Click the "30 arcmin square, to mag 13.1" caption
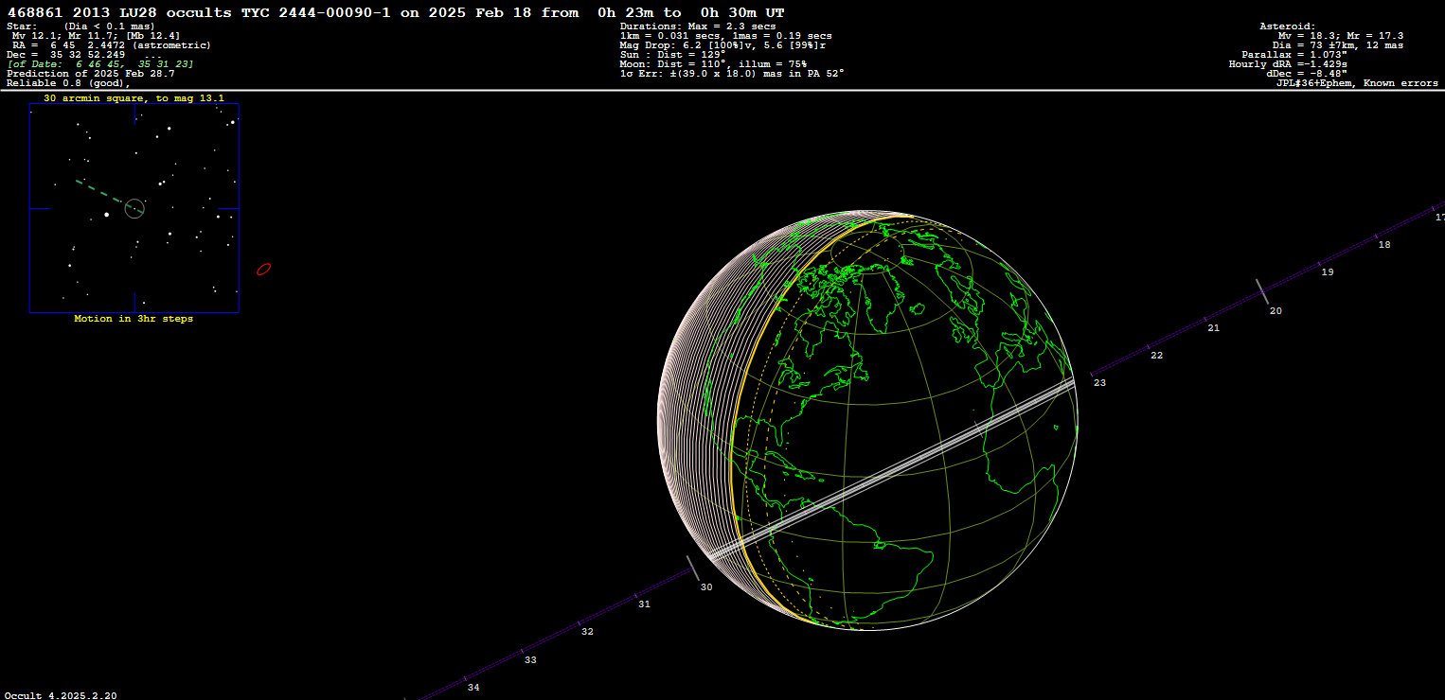 pos(134,97)
